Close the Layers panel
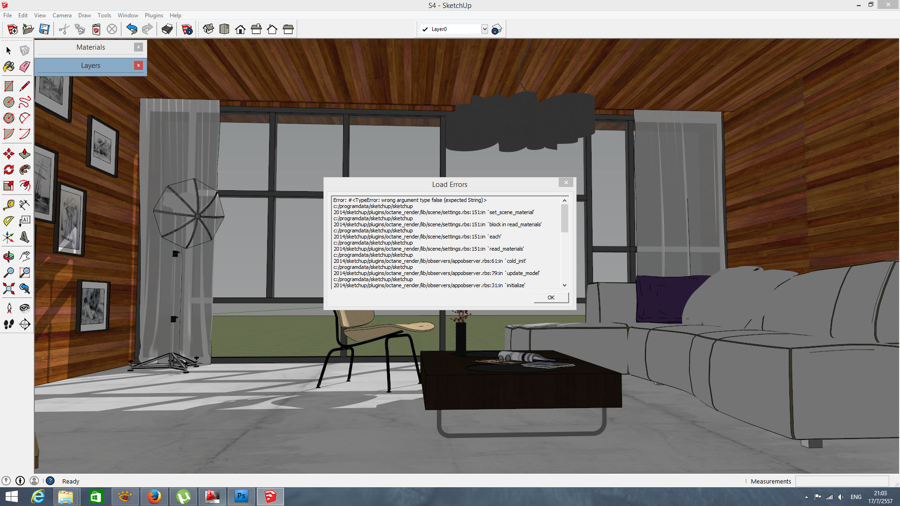The width and height of the screenshot is (900, 506). 138,66
